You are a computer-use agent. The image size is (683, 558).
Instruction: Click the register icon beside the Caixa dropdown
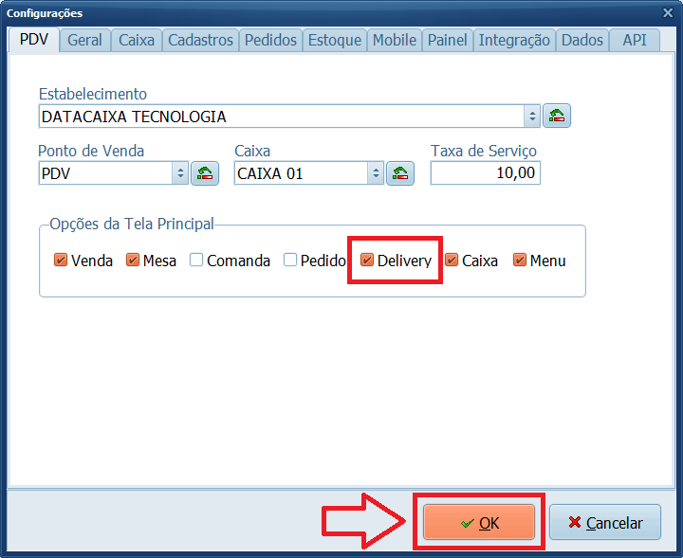click(400, 173)
